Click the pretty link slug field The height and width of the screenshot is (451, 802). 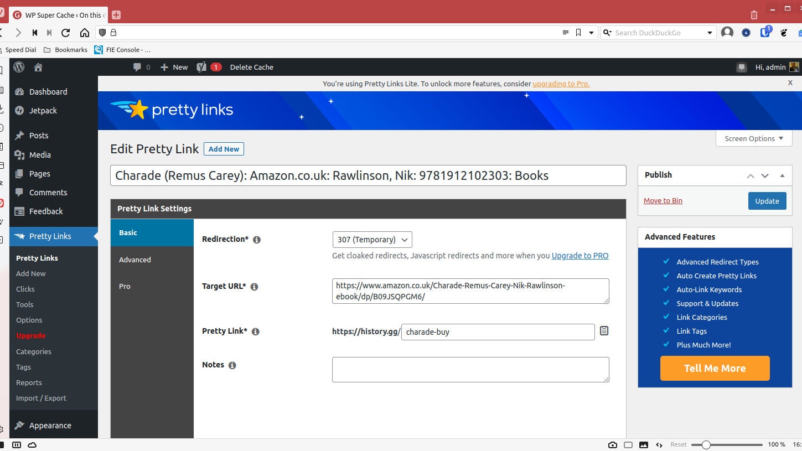498,332
